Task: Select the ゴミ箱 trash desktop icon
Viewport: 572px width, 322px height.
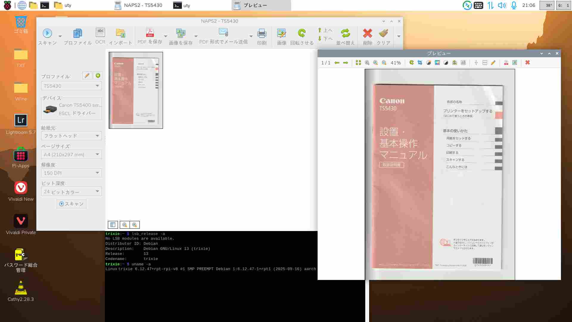Action: point(21,25)
